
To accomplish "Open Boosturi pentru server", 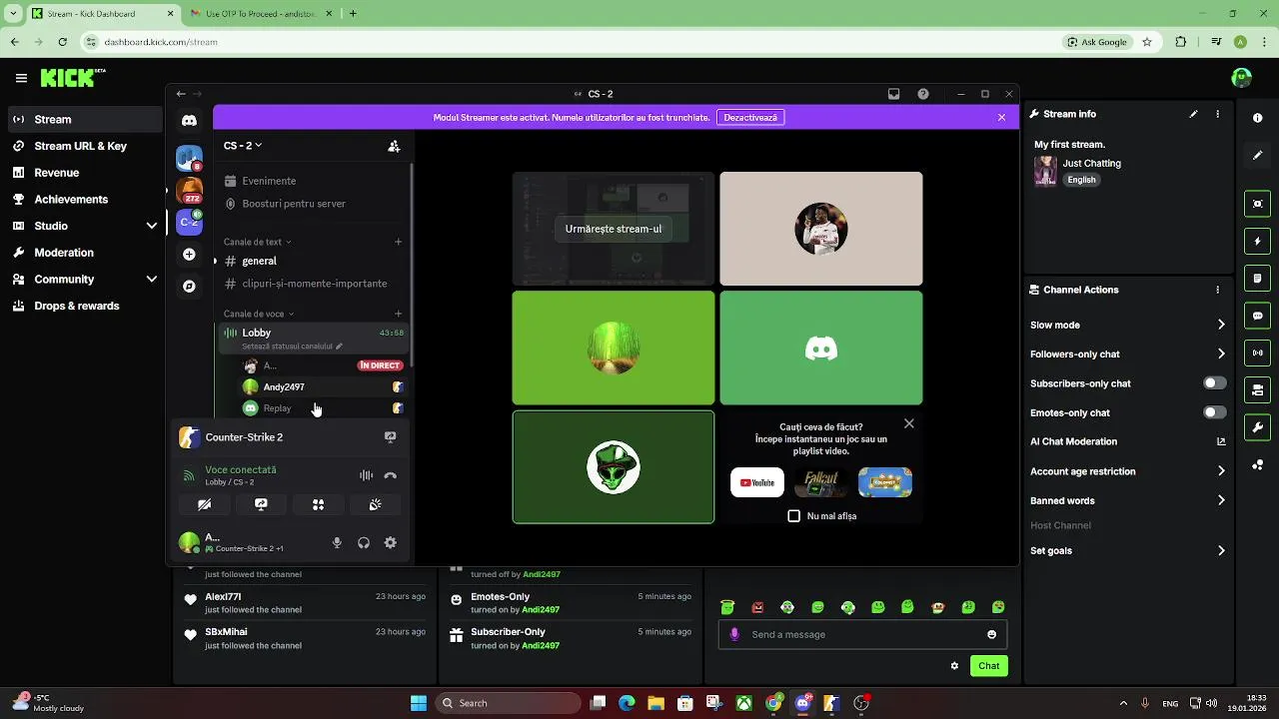I will (x=312, y=204).
